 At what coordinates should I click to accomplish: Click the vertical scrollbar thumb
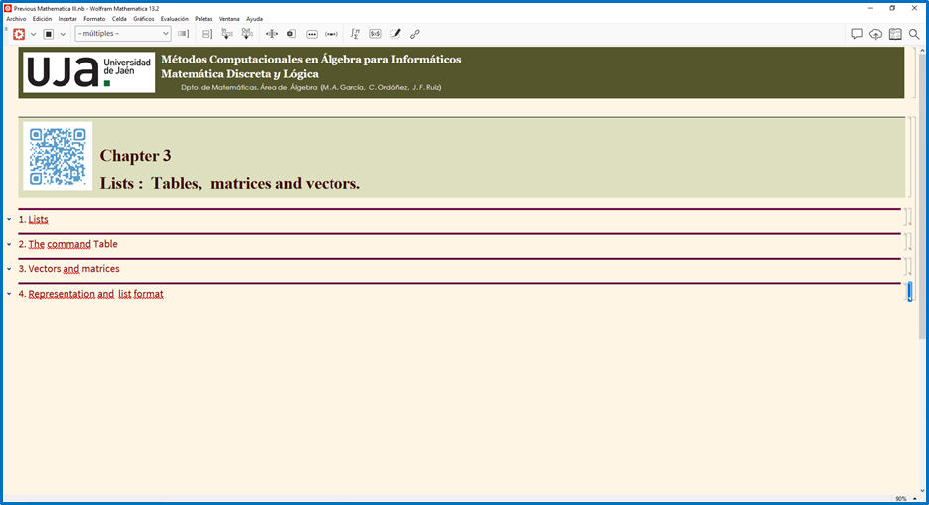922,195
